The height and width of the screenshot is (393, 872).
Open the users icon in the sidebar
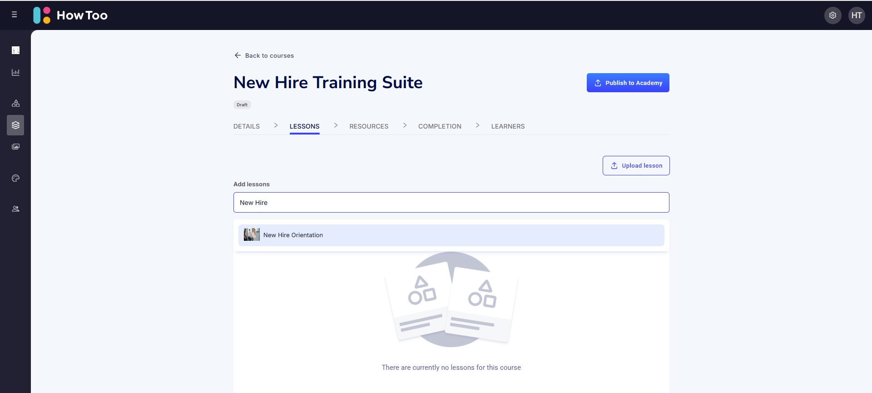(x=15, y=209)
